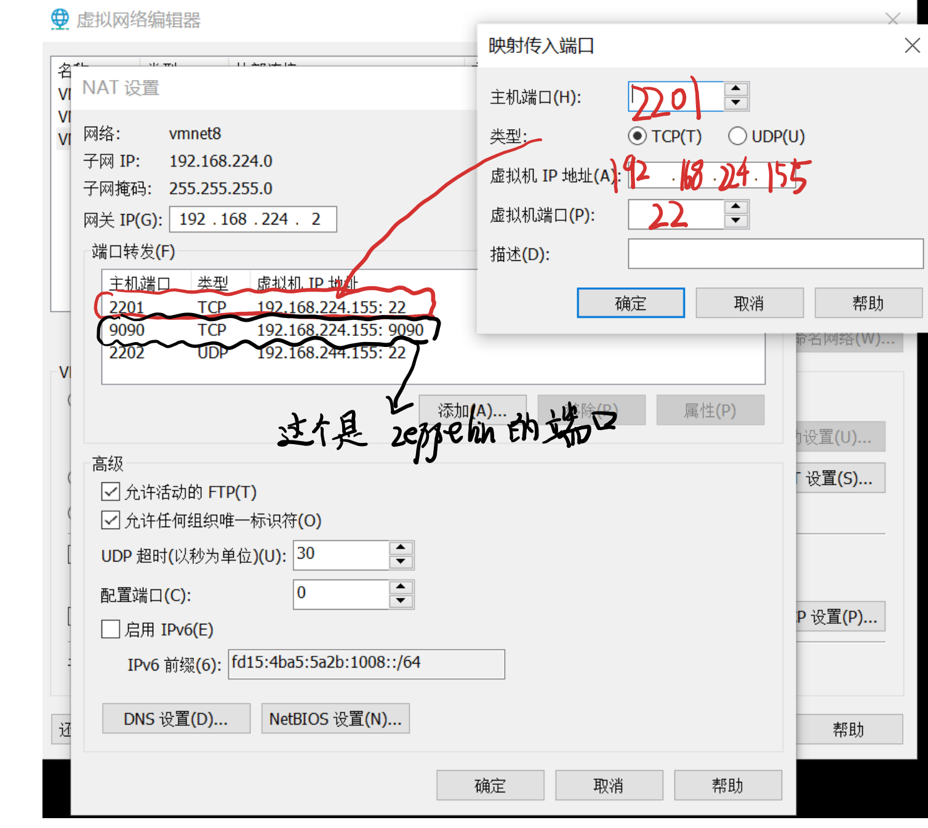Click the 类型 column header in port list
The width and height of the screenshot is (928, 828).
pyautogui.click(x=220, y=283)
